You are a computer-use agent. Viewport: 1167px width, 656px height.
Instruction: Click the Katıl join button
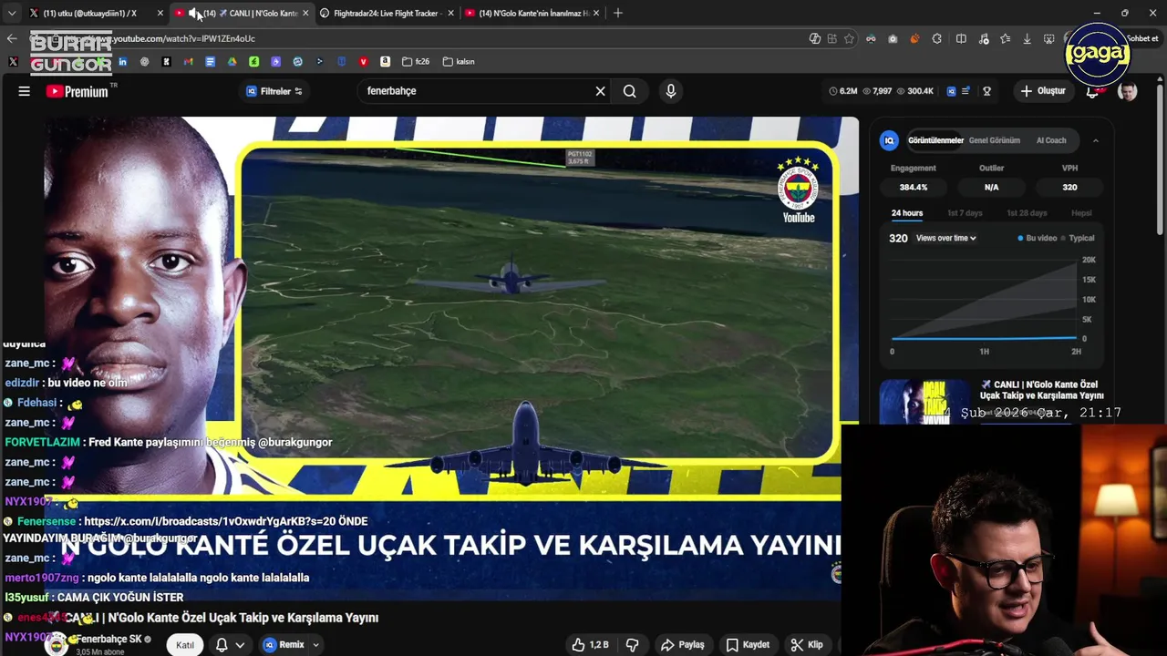click(x=185, y=645)
